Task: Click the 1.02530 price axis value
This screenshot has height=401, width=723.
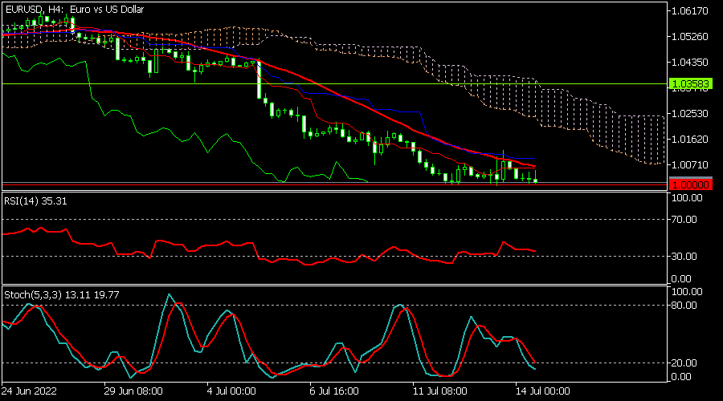Action: click(x=690, y=113)
